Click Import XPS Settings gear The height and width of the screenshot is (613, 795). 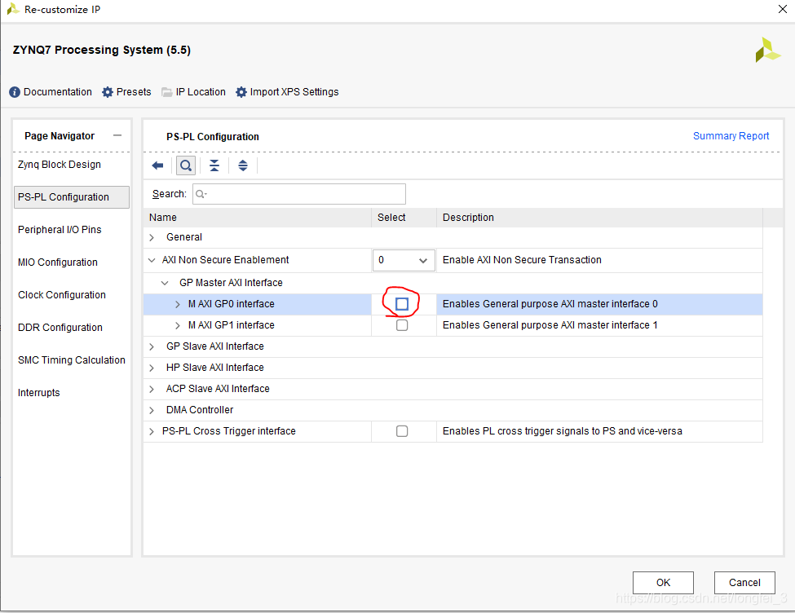[x=241, y=92]
